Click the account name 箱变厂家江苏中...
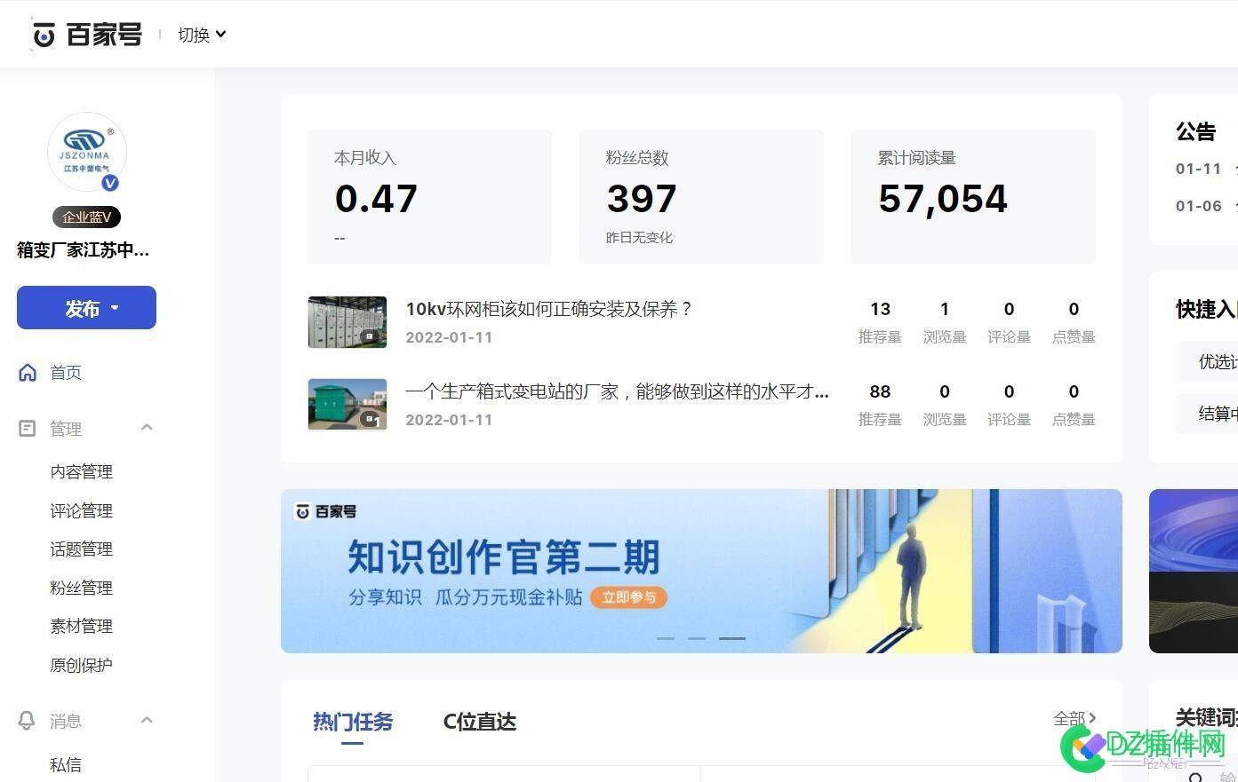Viewport: 1238px width, 782px height. click(84, 250)
